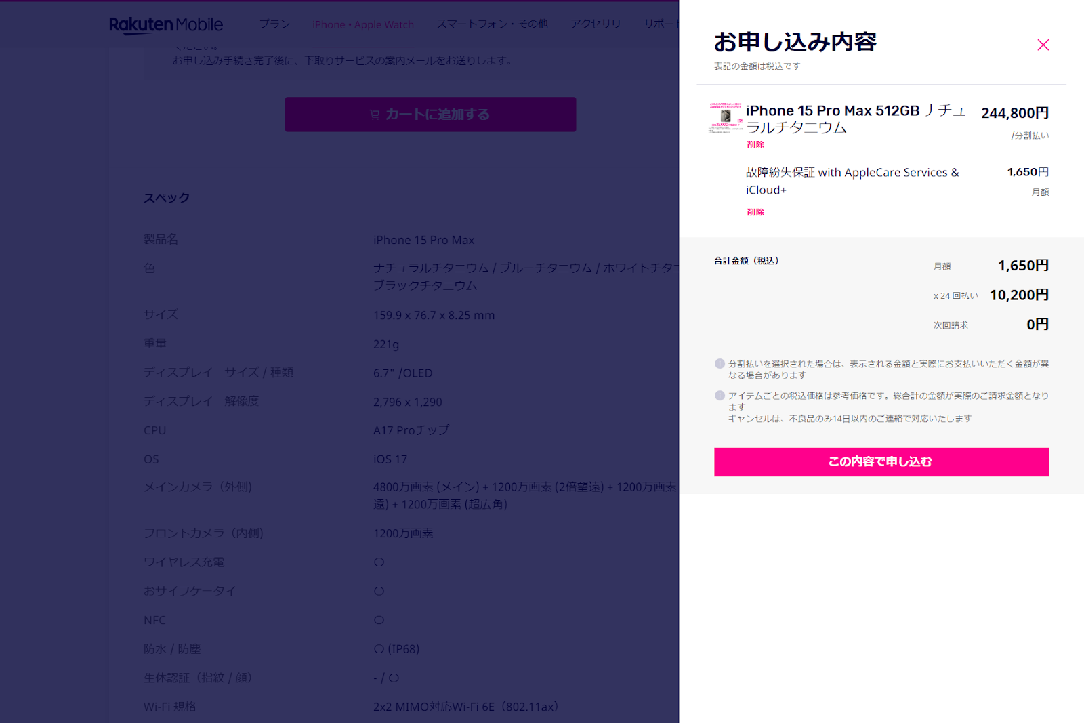Click the cart icon in カートに追加する
The image size is (1084, 723).
pyautogui.click(x=375, y=115)
